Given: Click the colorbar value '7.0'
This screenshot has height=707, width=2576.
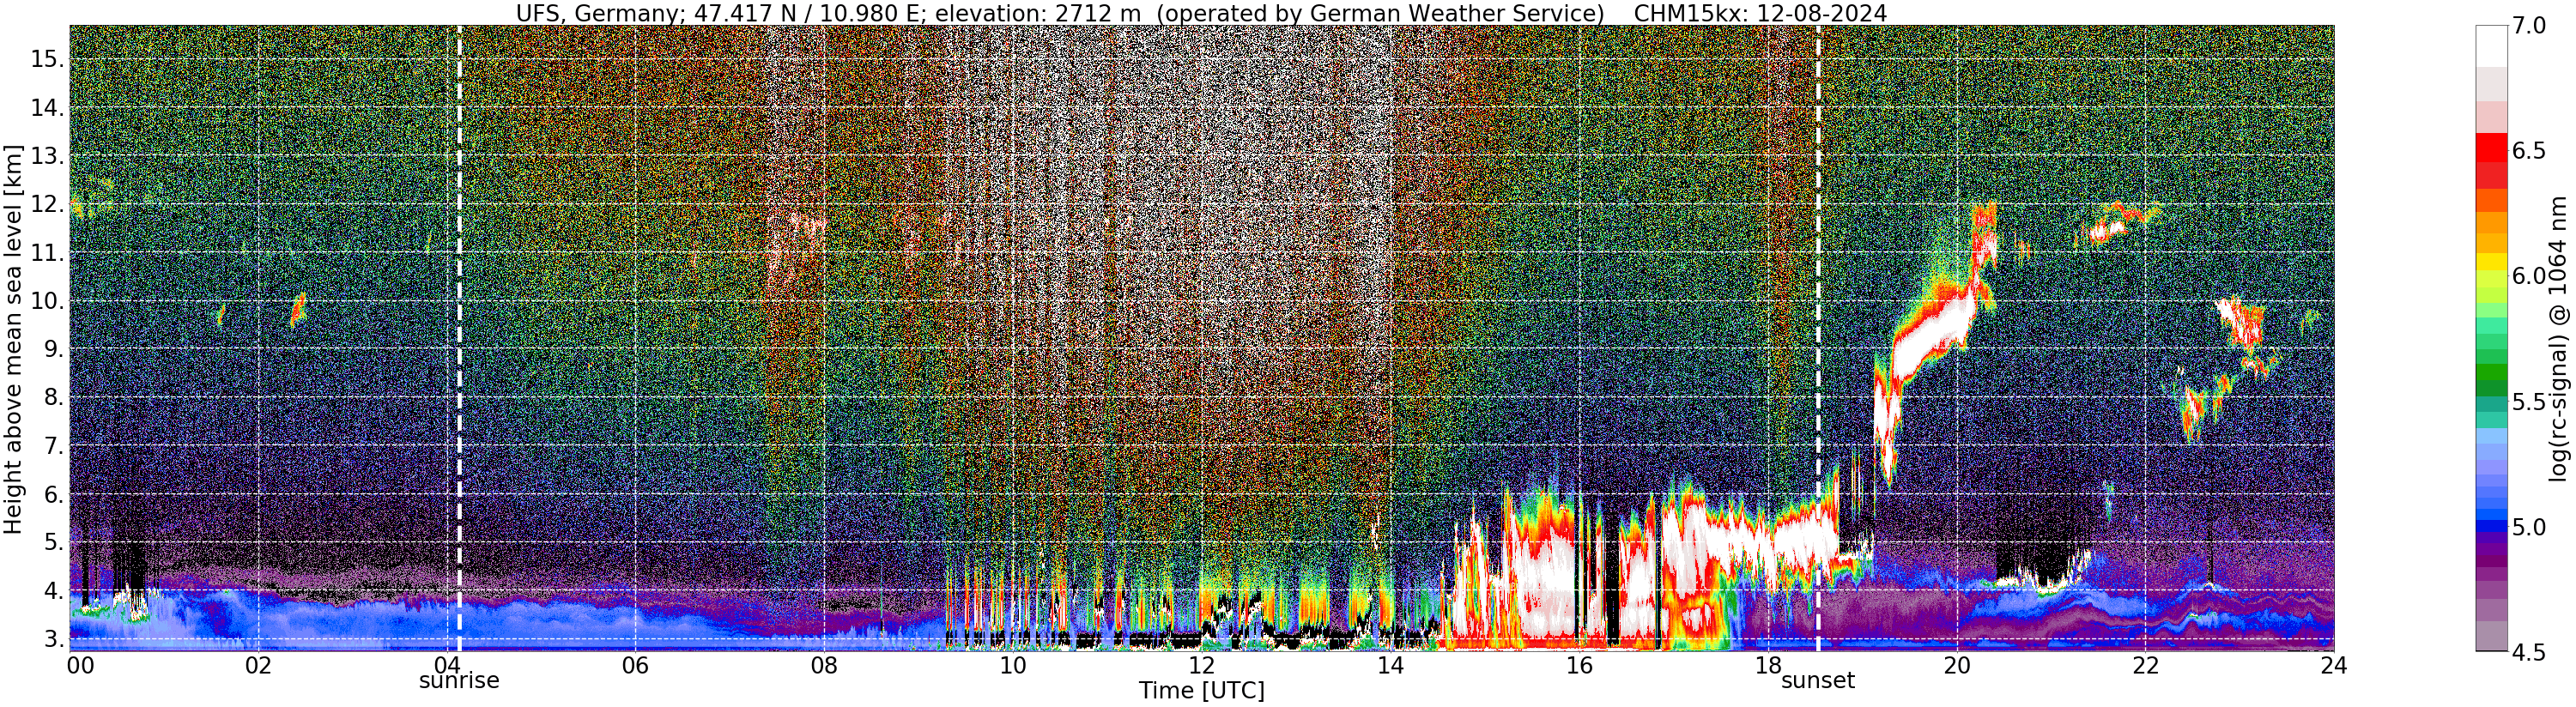Looking at the screenshot, I should 2529,27.
